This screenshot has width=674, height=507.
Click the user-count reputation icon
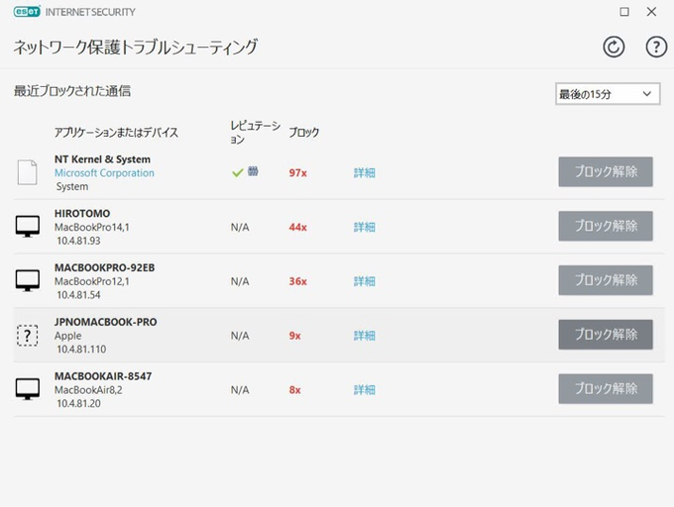pyautogui.click(x=253, y=171)
